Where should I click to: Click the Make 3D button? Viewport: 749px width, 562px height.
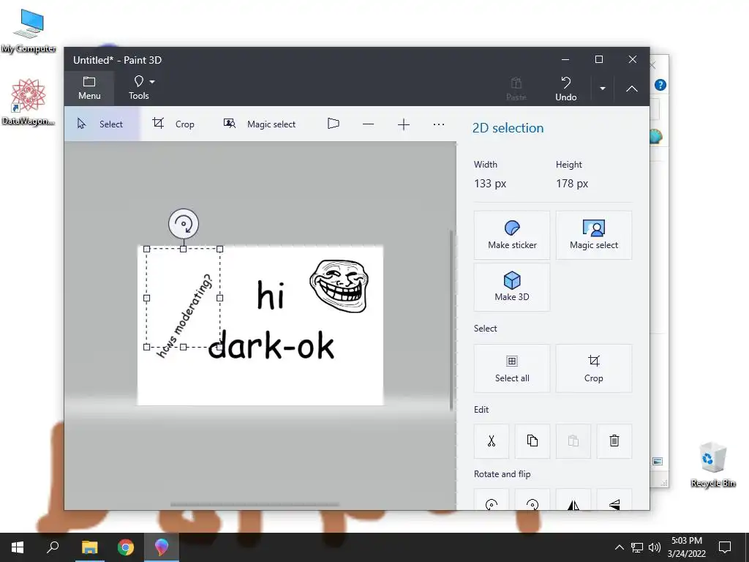click(x=511, y=287)
